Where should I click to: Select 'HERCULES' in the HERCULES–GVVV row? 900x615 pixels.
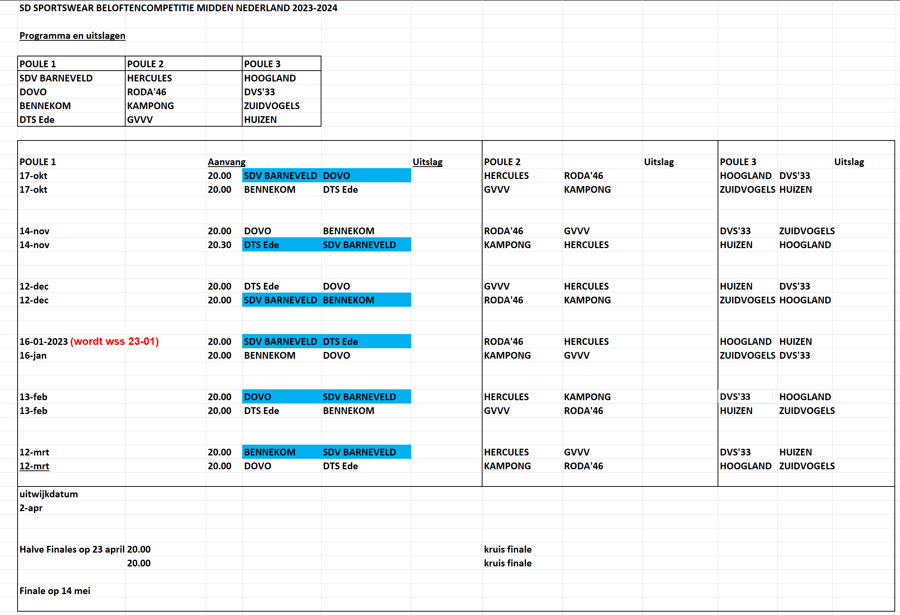(x=506, y=452)
